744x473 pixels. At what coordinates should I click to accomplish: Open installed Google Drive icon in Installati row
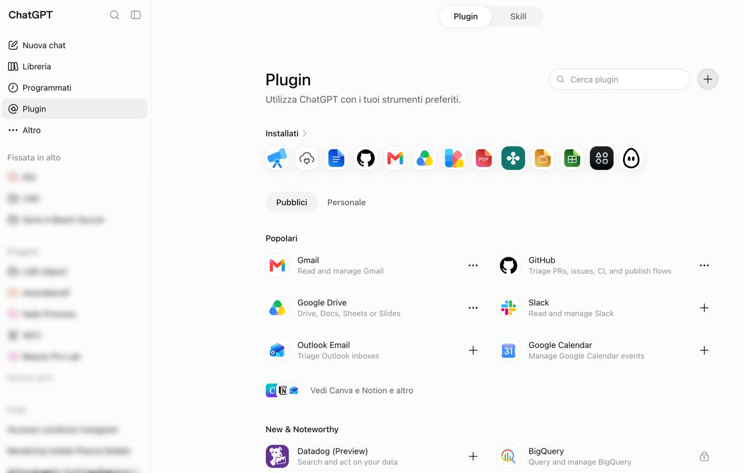425,158
